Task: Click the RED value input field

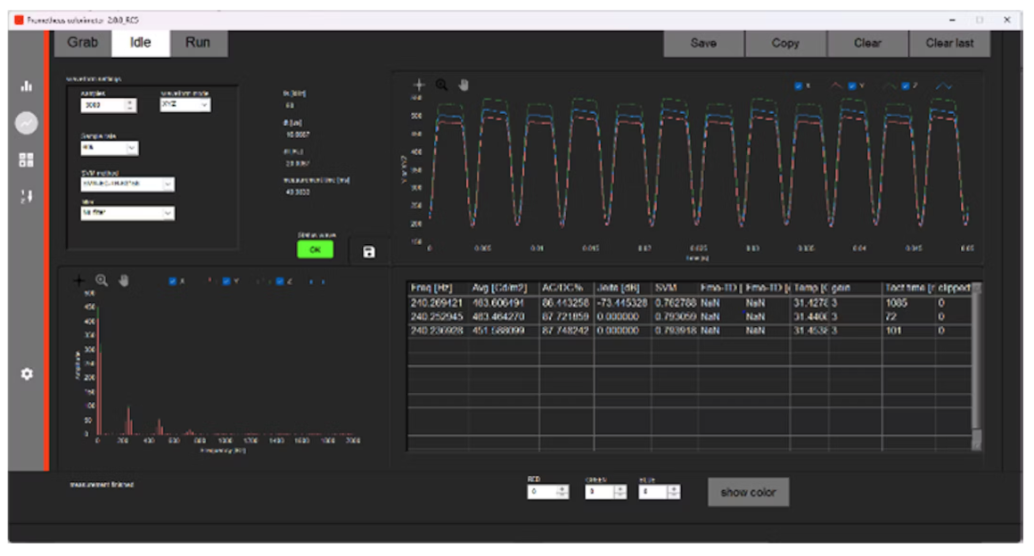Action: [542, 492]
